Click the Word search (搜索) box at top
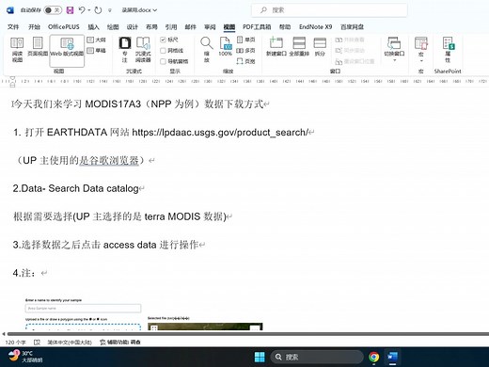489x367 pixels. [x=329, y=10]
